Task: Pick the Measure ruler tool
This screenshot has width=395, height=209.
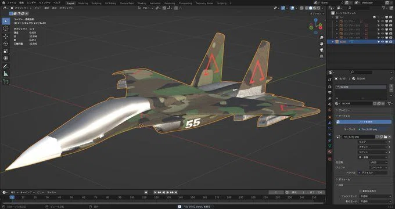Action: (6, 74)
